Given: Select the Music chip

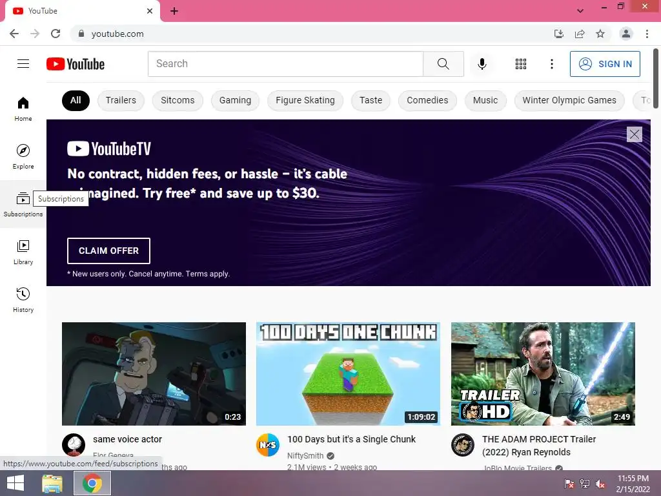Looking at the screenshot, I should point(485,100).
